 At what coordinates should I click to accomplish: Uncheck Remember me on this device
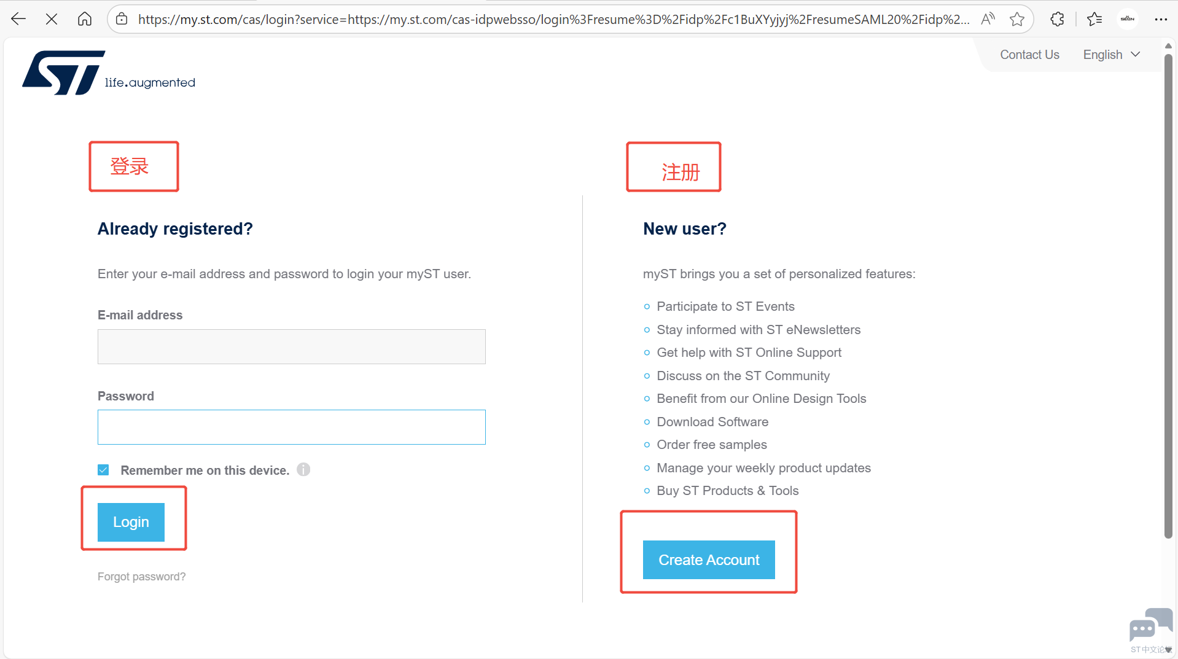click(103, 470)
